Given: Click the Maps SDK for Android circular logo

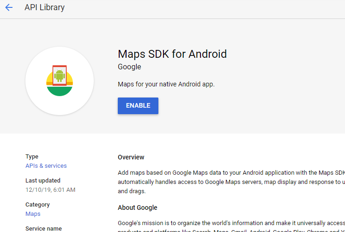Looking at the screenshot, I should click(60, 81).
